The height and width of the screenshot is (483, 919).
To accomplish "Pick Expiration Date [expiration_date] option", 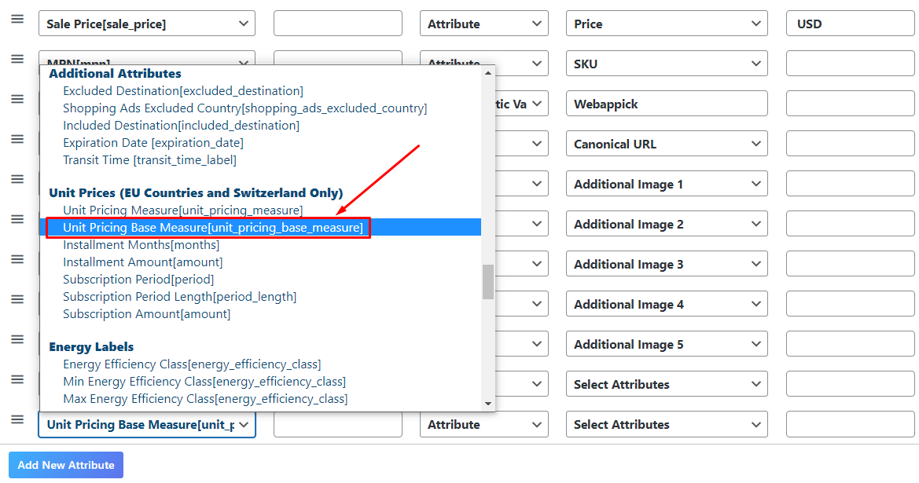I will (x=153, y=143).
